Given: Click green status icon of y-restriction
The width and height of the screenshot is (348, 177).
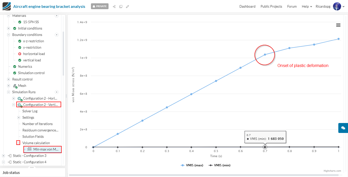Looking at the screenshot, I should pyautogui.click(x=20, y=48).
